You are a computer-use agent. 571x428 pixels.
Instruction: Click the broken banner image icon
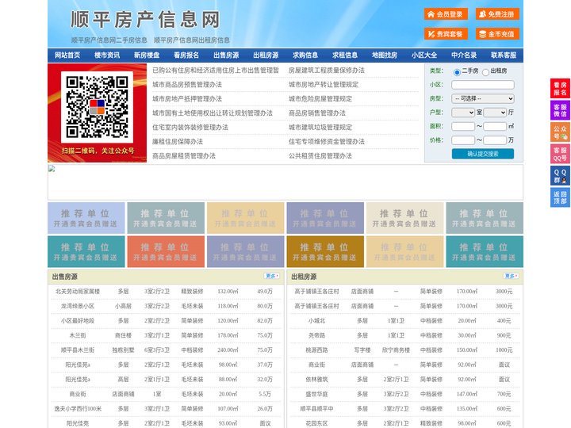(52, 169)
